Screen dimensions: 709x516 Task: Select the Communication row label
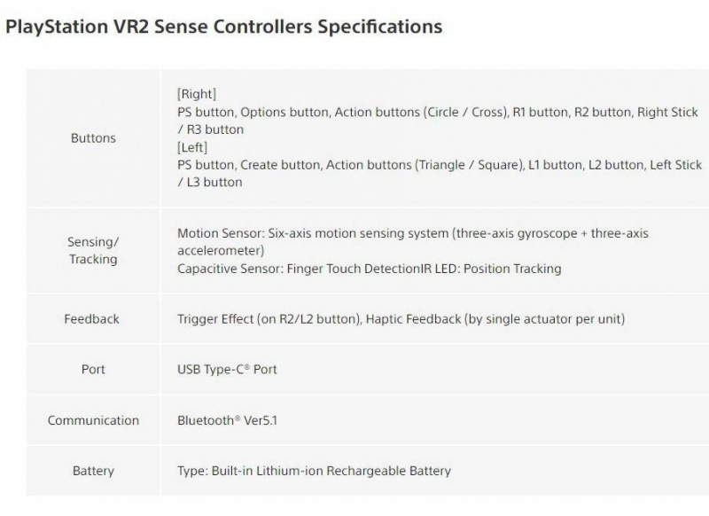[x=93, y=420]
